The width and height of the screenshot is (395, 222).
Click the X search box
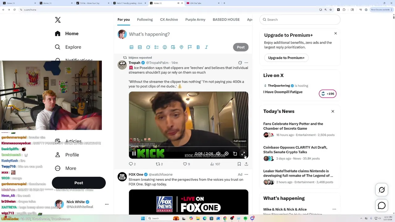[x=300, y=19]
